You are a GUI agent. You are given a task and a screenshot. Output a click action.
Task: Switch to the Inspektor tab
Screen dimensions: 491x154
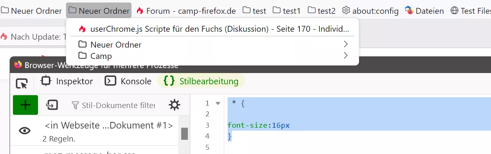coord(67,81)
